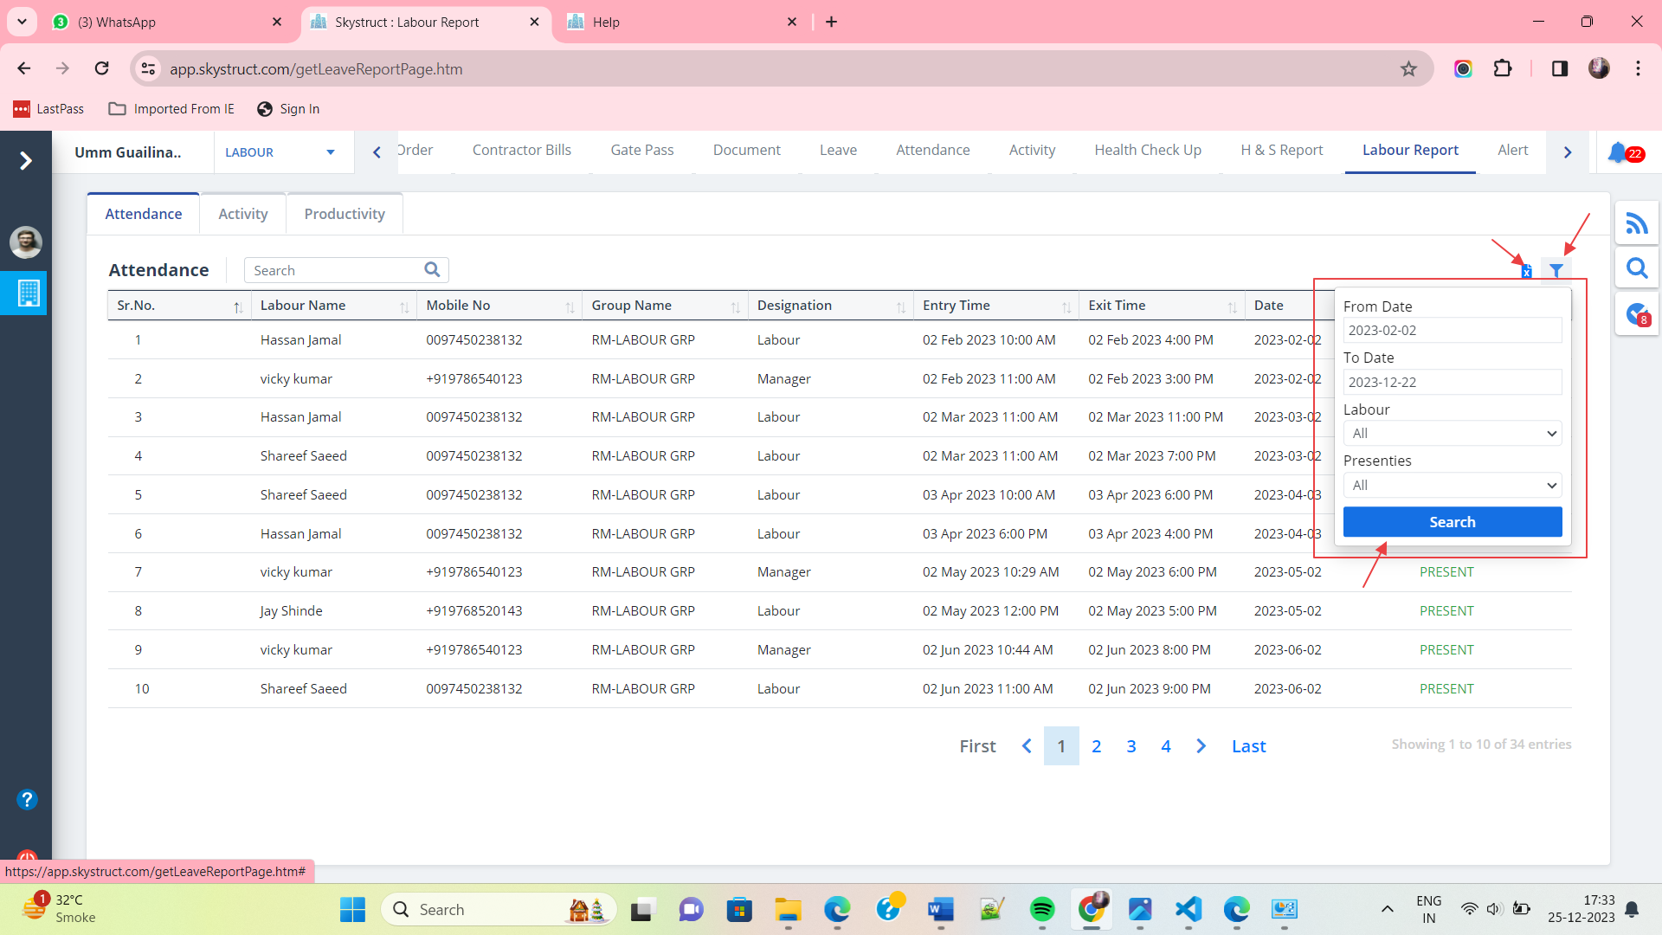
Task: Open the Health Check Up tab
Action: coord(1147,150)
